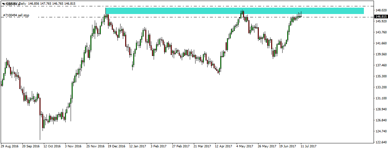The image size is (388, 150).
Task: Click the GBPJPY Daily chart title
Action: pos(16,4)
